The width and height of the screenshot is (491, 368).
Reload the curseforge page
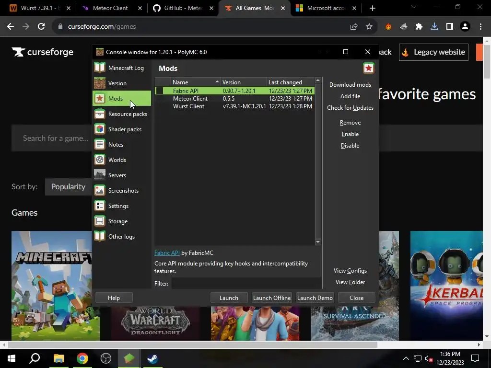tap(41, 27)
